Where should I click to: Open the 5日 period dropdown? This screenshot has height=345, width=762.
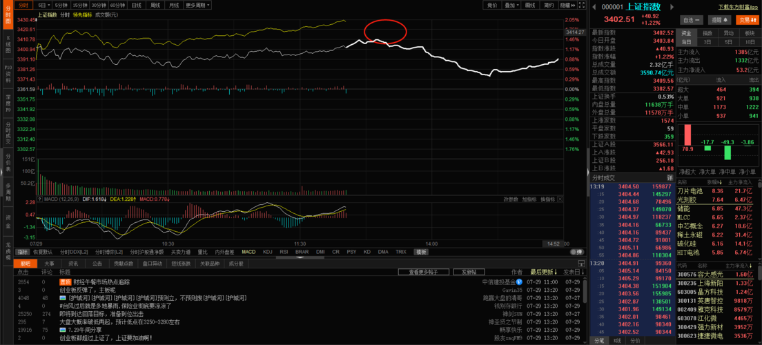[42, 5]
